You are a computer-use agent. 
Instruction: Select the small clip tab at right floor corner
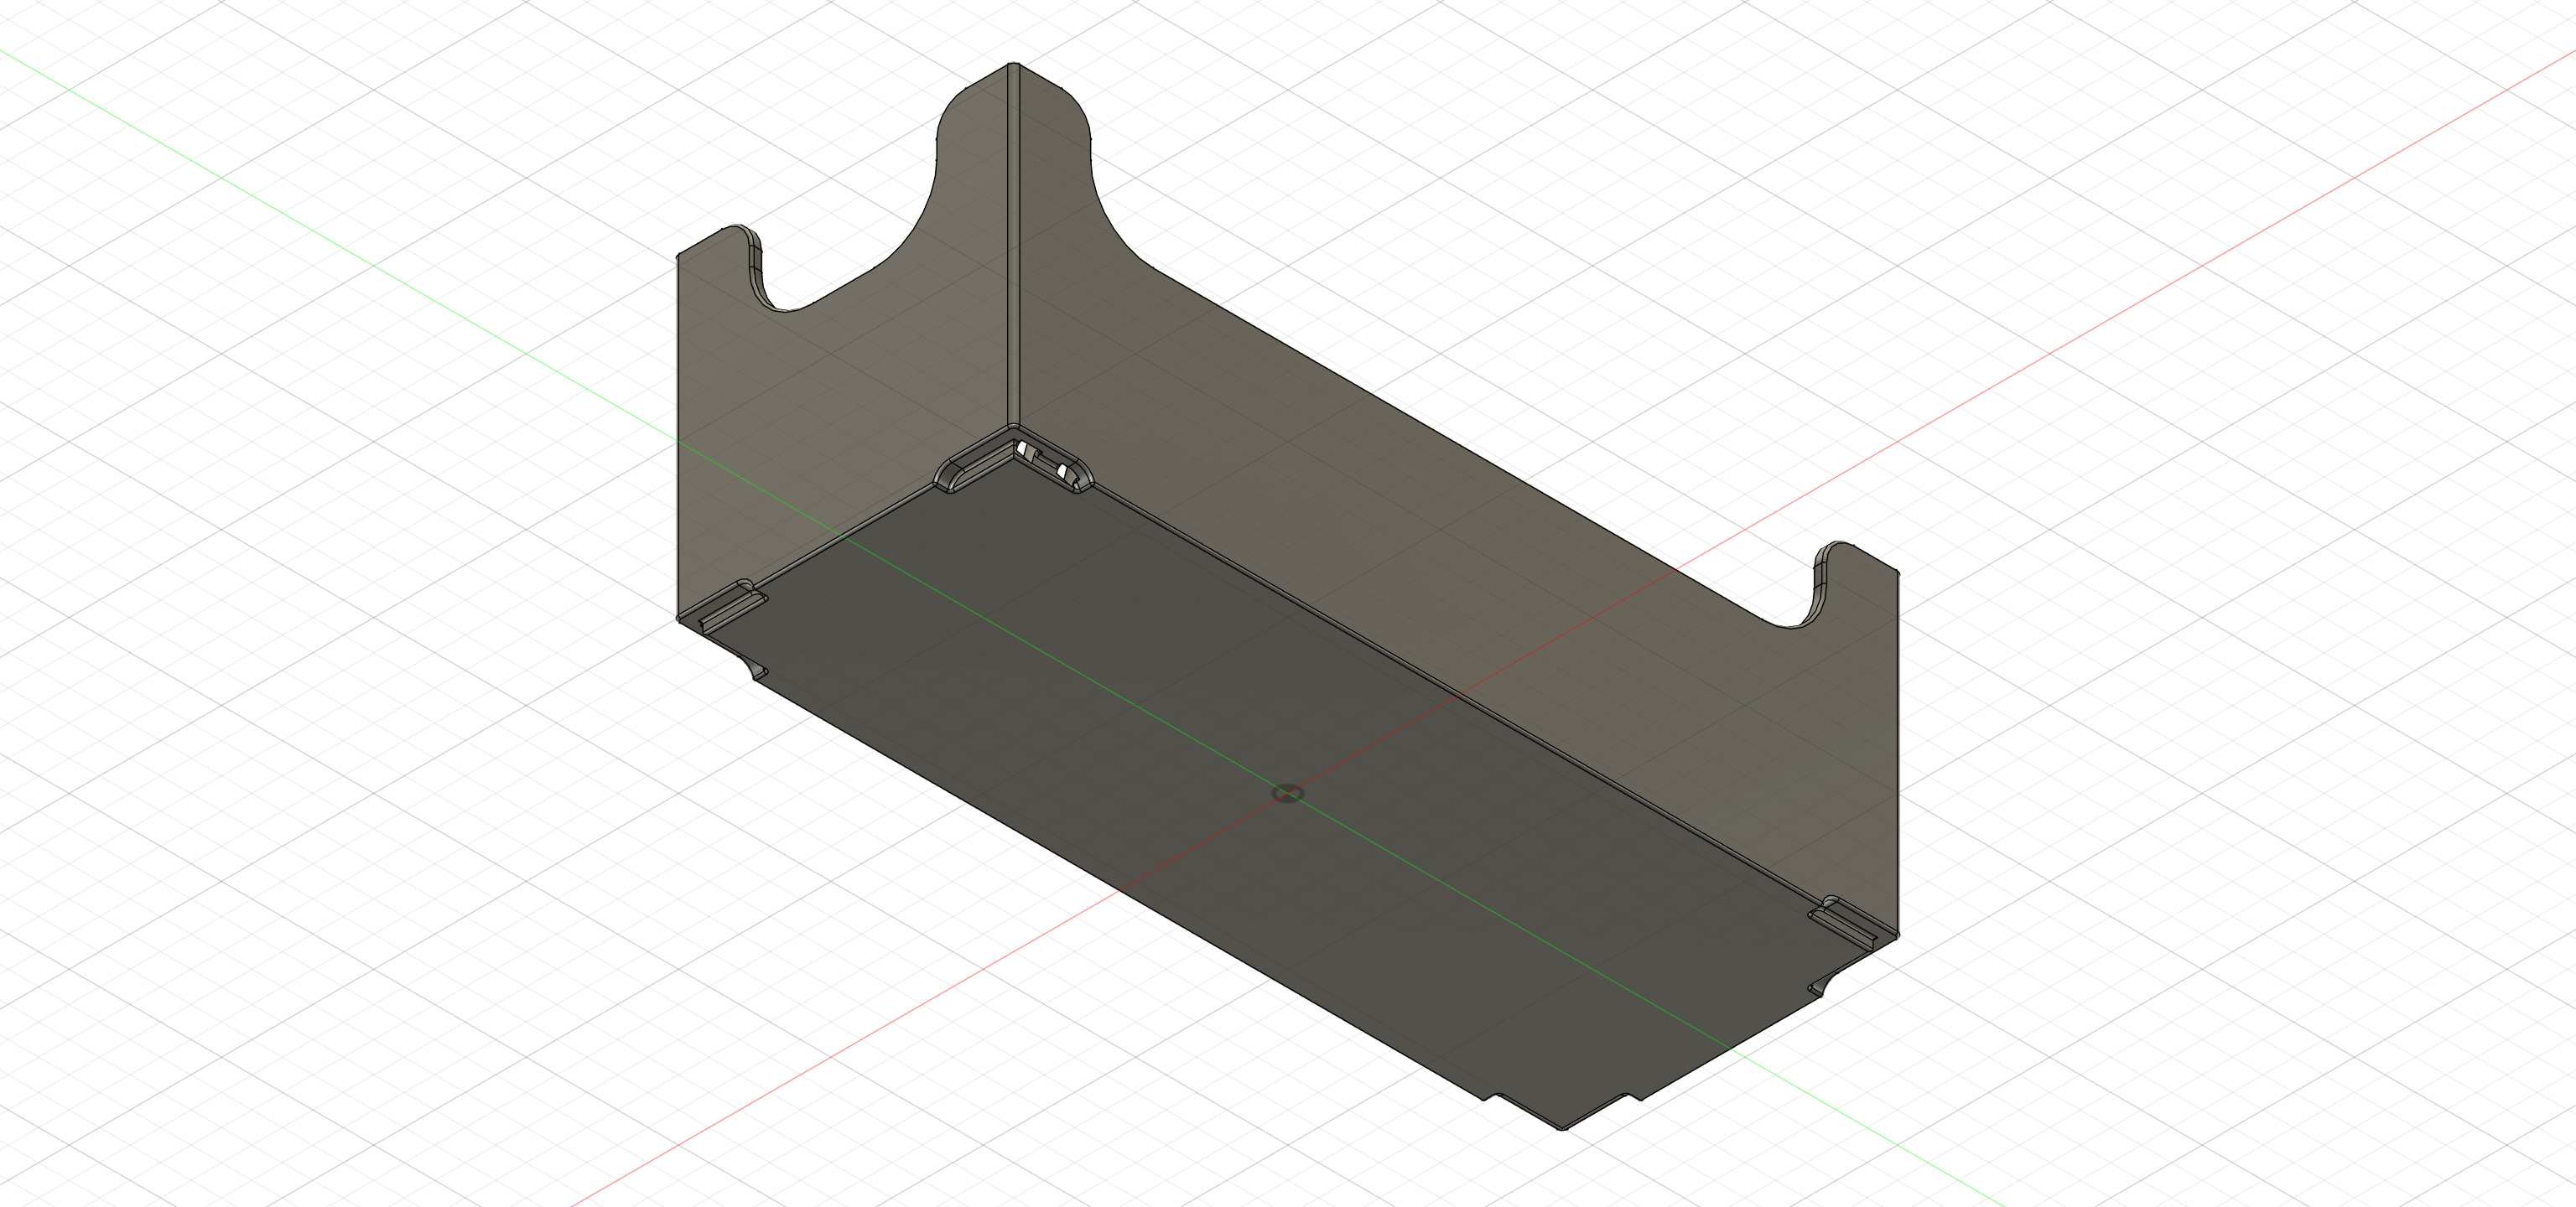pos(1844,925)
